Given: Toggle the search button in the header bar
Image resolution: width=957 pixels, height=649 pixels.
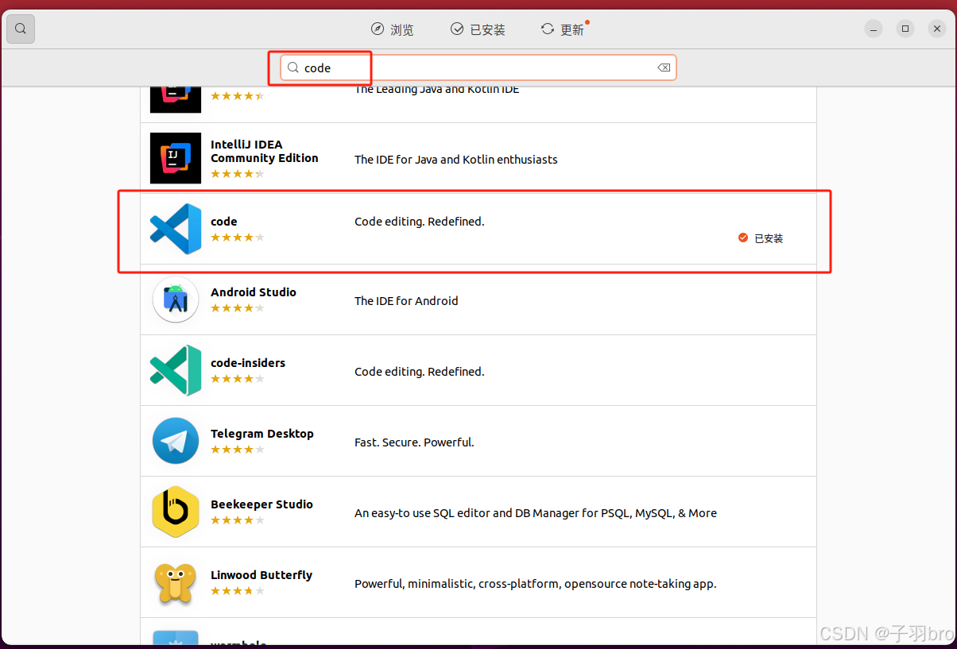Looking at the screenshot, I should click(x=21, y=29).
